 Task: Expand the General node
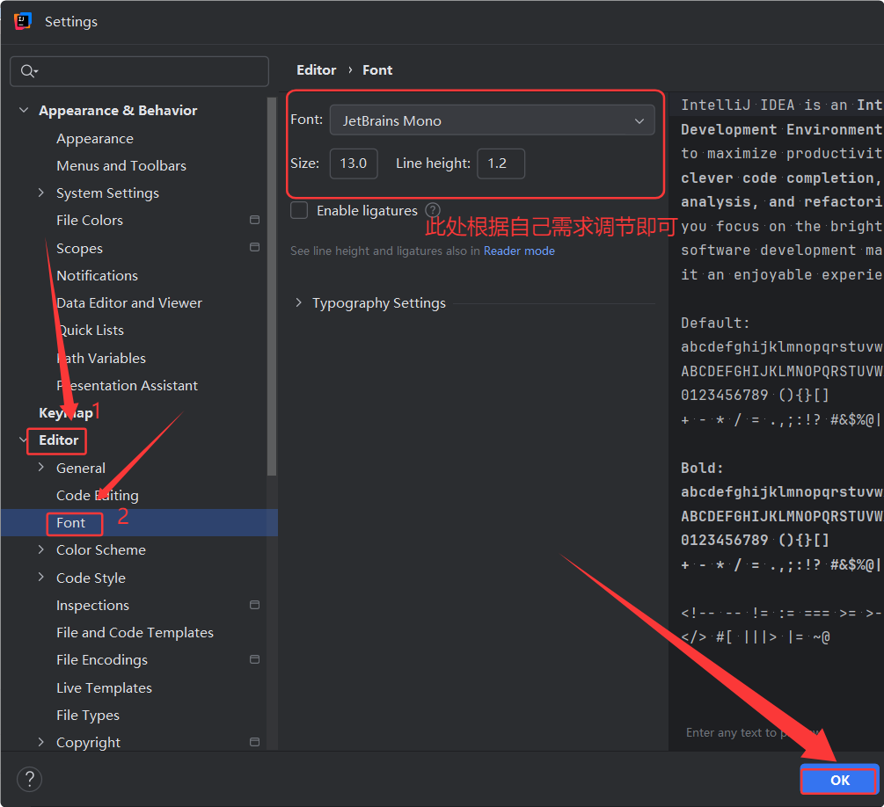(41, 467)
